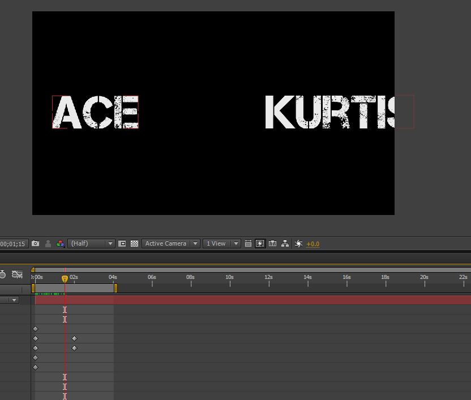
Task: Toggle the transparency grid checkerboard
Action: (x=134, y=243)
